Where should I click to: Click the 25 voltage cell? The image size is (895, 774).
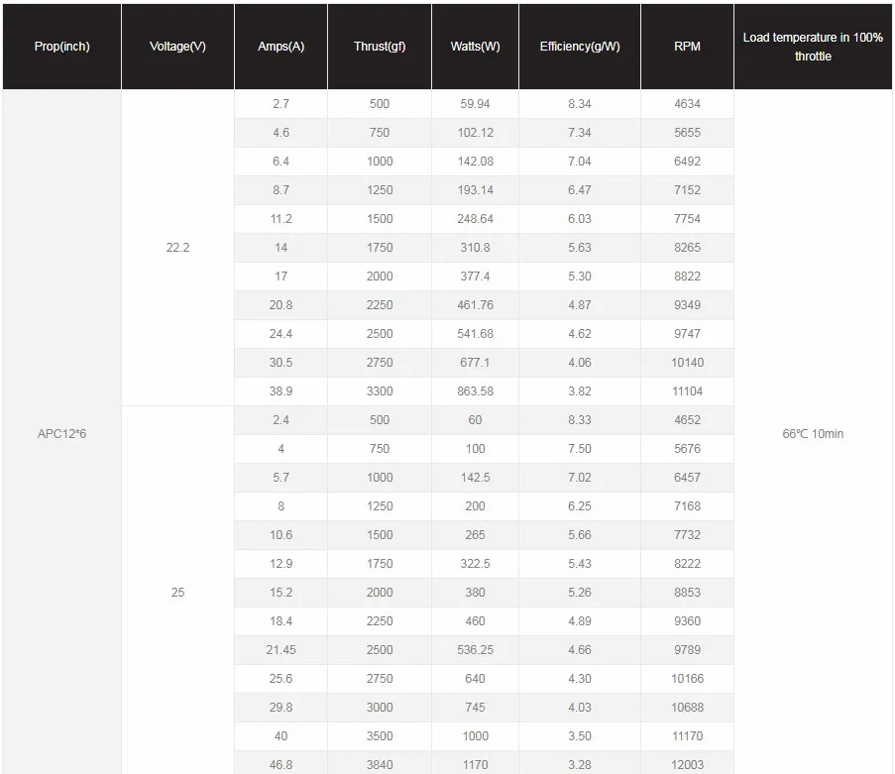[x=177, y=592]
